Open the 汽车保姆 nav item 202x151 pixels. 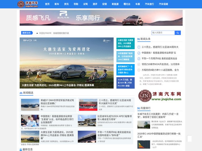pyautogui.click(x=163, y=4)
